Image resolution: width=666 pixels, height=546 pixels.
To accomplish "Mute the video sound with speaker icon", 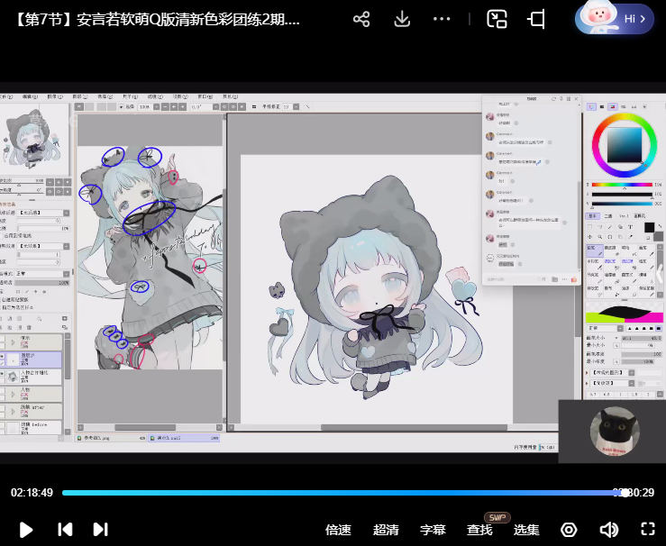I will 609,530.
